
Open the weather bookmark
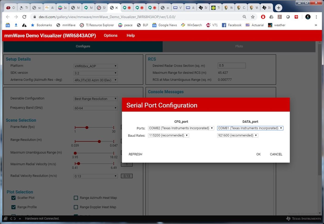(x=277, y=25)
